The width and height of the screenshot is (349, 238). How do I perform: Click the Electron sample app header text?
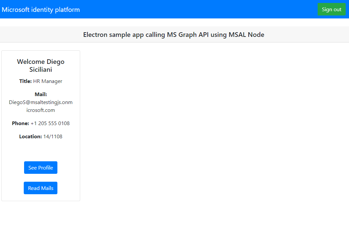(174, 35)
